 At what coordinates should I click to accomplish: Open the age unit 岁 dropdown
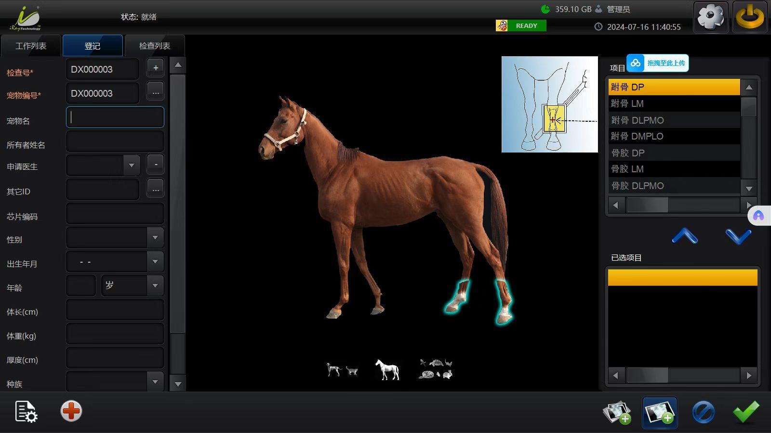click(155, 286)
